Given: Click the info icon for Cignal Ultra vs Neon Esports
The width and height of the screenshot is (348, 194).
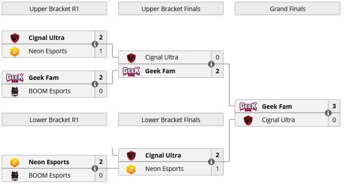Looking at the screenshot, I should pyautogui.click(x=95, y=44).
